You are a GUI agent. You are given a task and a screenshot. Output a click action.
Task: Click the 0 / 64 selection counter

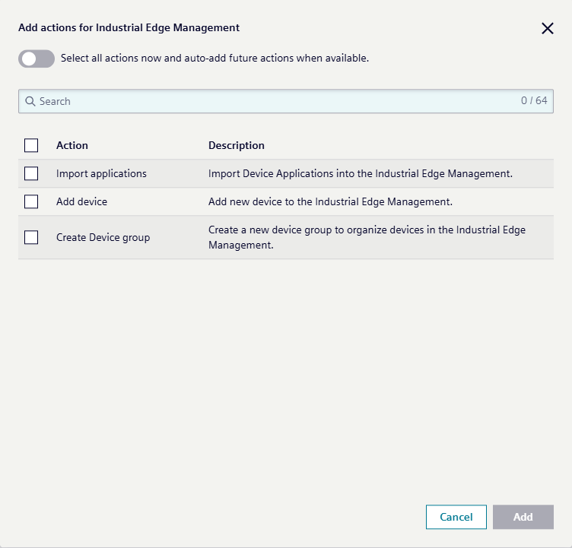[534, 101]
